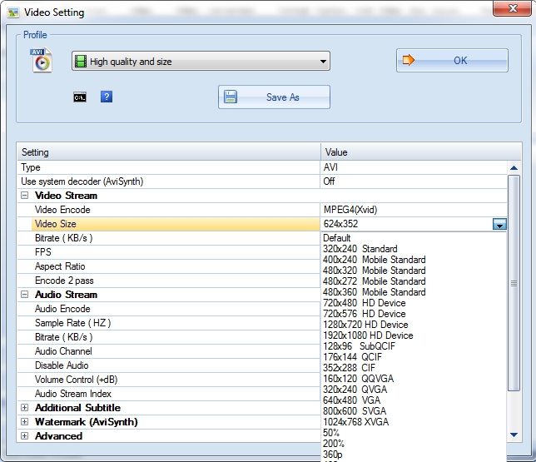Choose 640x480 VGA size
Image resolution: width=536 pixels, height=462 pixels.
coord(414,400)
